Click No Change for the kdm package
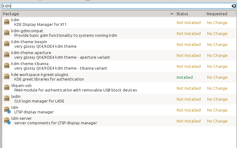The height and width of the screenshot is (148, 237). coord(217,22)
